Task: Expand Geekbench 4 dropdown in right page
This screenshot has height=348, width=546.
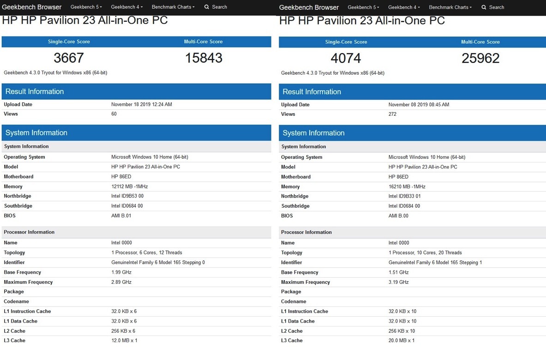Action: [404, 7]
